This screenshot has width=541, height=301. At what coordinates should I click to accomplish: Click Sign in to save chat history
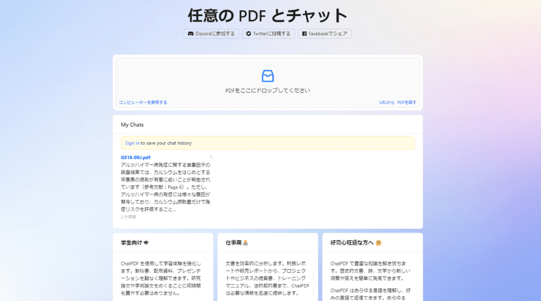(132, 143)
